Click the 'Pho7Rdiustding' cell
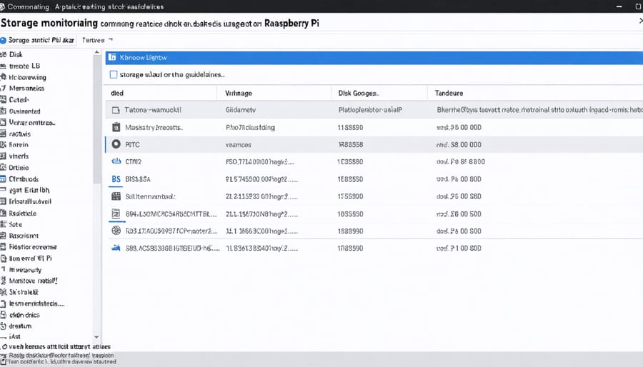This screenshot has height=367, width=643. coord(250,127)
